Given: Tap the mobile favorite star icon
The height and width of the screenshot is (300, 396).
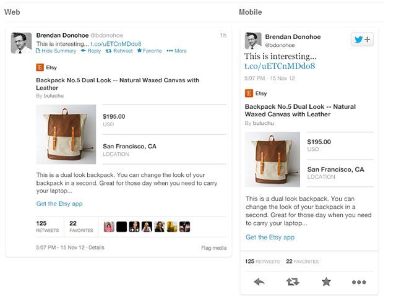Looking at the screenshot, I should pos(326,281).
